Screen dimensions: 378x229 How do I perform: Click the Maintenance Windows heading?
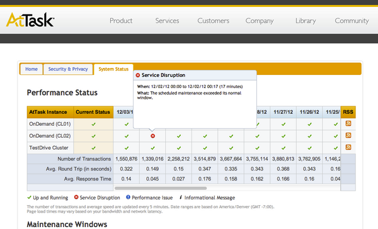point(67,225)
